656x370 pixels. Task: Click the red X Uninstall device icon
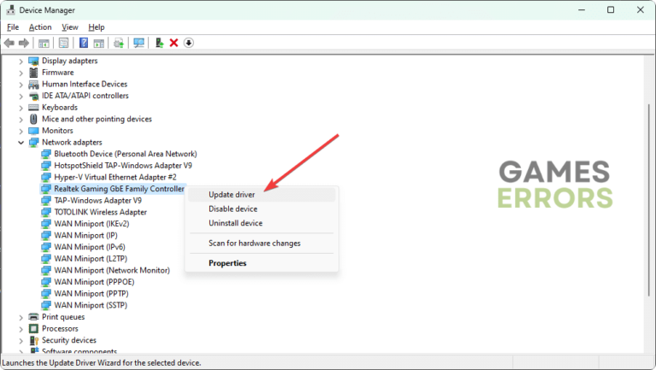click(173, 43)
